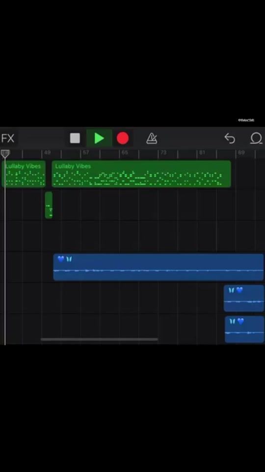The image size is (265, 472).
Task: Jump to bar 73 on the ruler
Action: point(163,152)
